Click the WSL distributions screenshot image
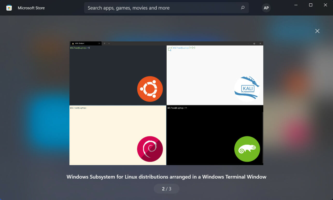 tap(166, 103)
